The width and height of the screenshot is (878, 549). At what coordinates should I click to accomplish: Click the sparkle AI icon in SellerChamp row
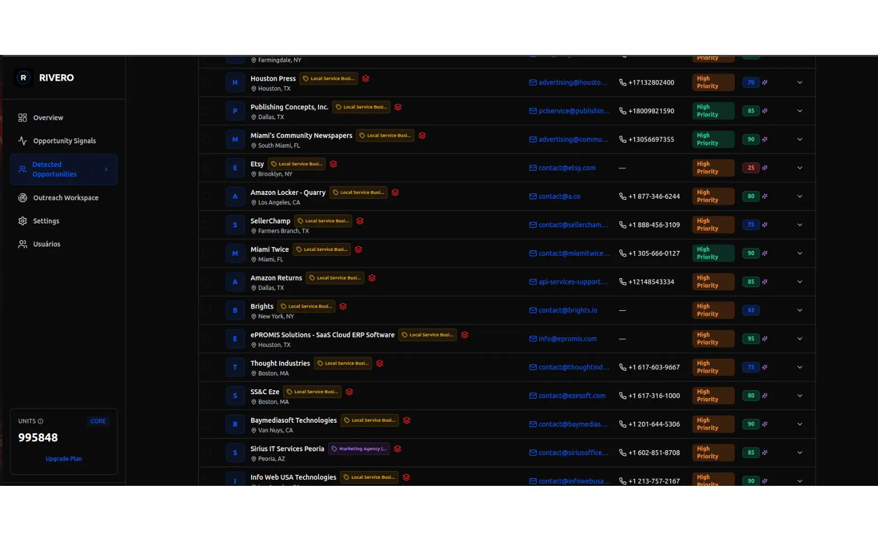coord(765,225)
